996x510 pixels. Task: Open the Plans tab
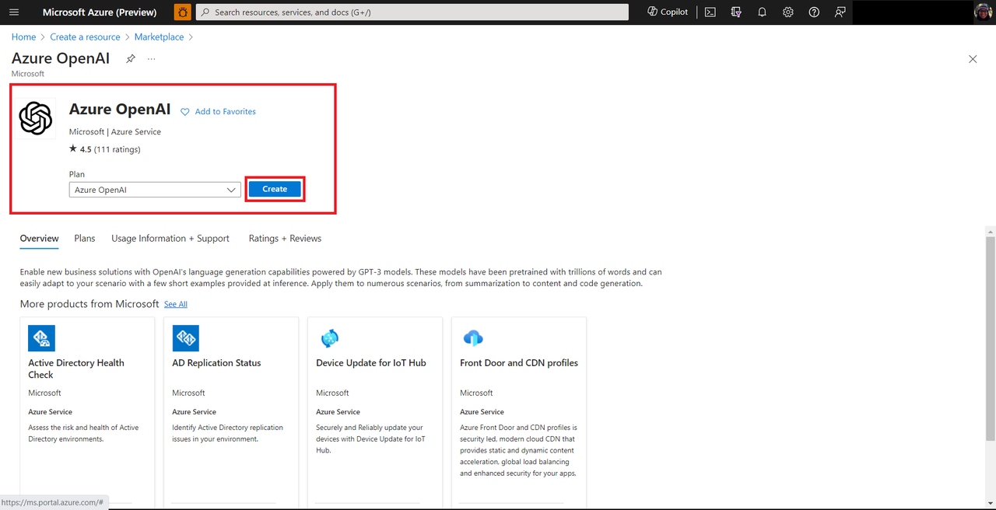(x=85, y=239)
